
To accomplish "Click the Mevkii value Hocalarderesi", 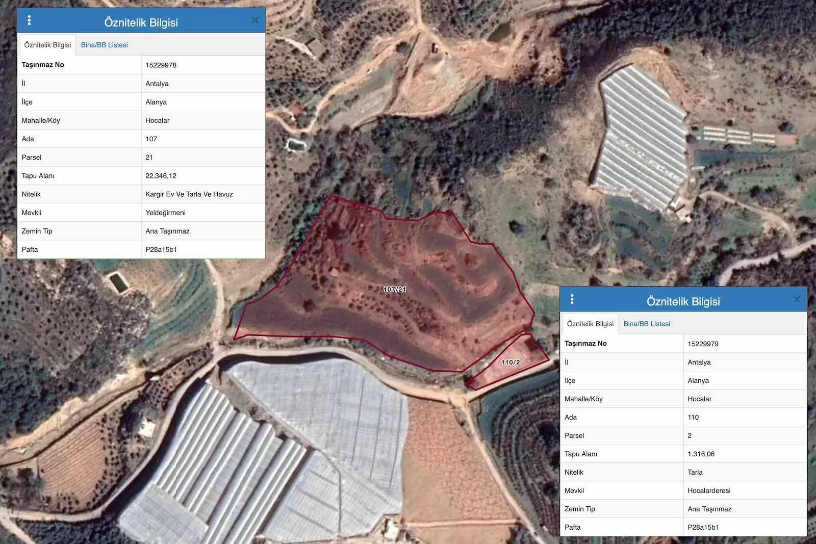I will pos(708,491).
